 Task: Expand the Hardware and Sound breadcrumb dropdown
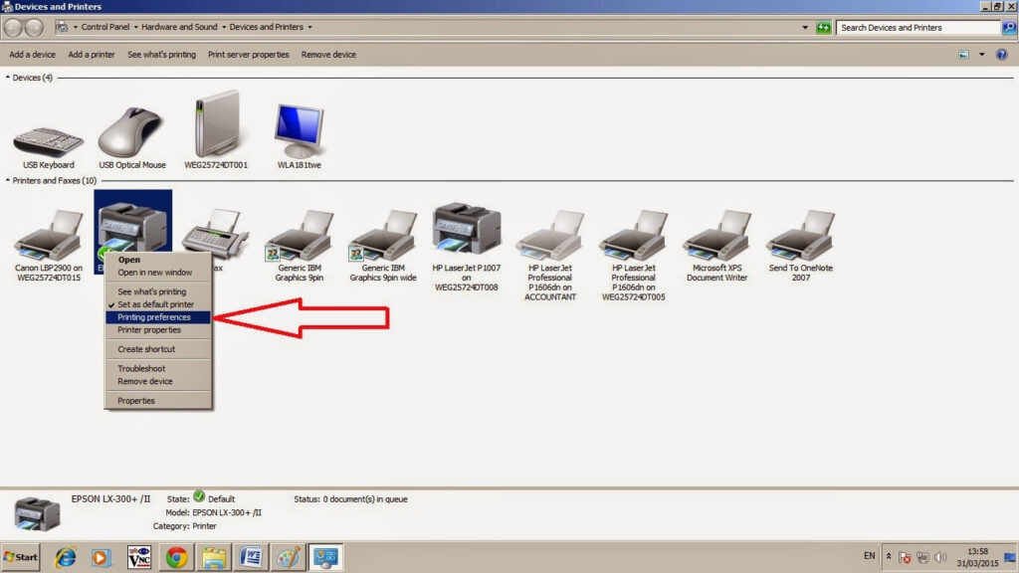[x=224, y=27]
